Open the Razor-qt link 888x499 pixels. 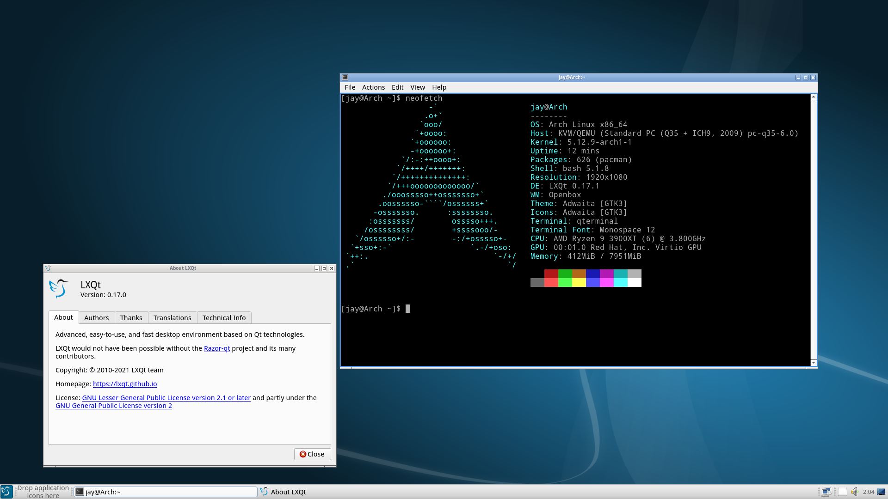pos(217,348)
